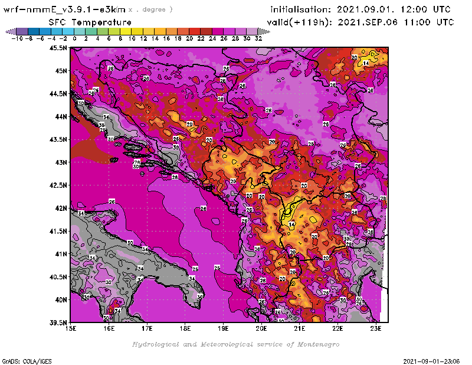Select the yellow 8 to 10 legend swatch
This screenshot has height=365, width=472.
[x=126, y=31]
